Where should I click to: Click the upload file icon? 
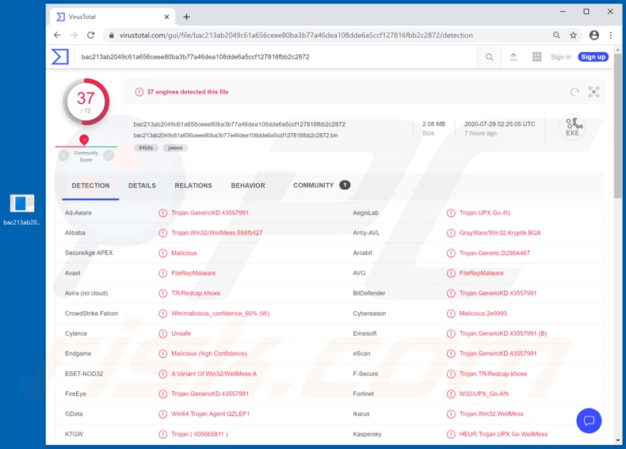point(513,57)
